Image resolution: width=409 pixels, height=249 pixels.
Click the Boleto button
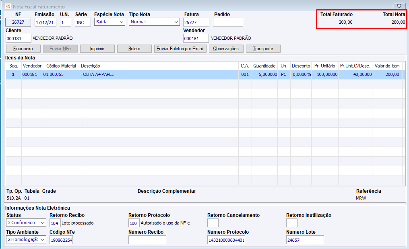coord(134,49)
